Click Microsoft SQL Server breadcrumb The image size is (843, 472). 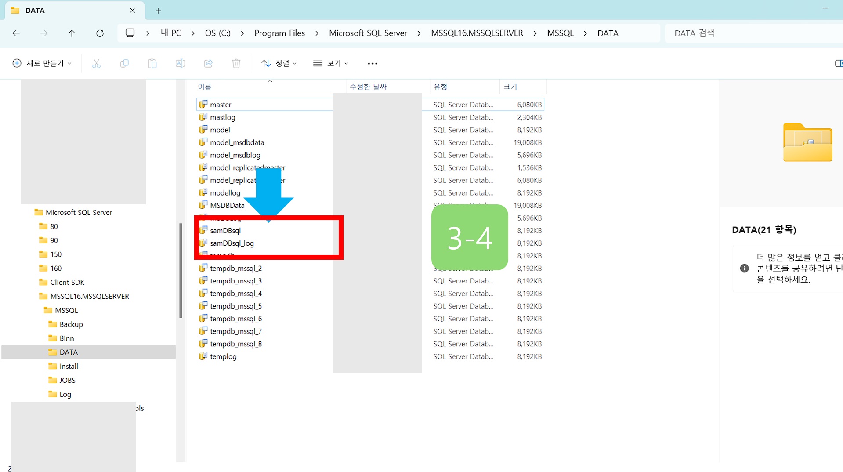coord(368,33)
